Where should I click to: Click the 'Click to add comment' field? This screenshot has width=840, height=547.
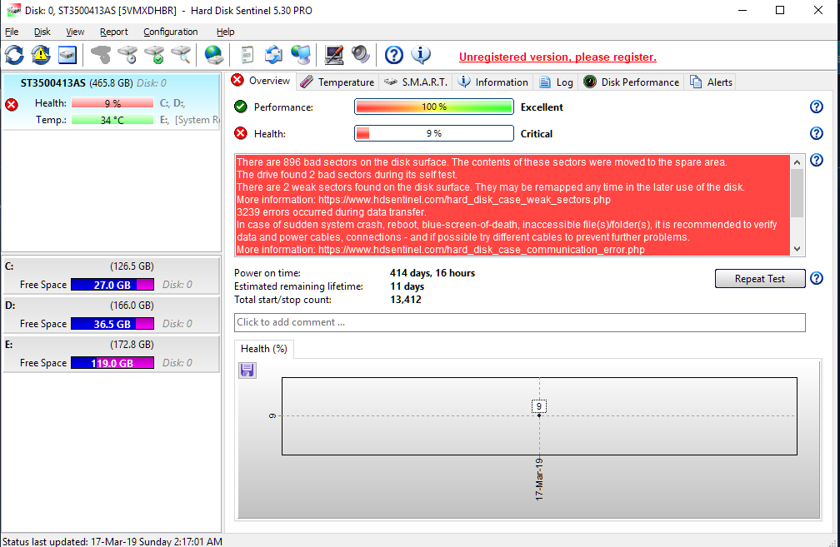520,322
